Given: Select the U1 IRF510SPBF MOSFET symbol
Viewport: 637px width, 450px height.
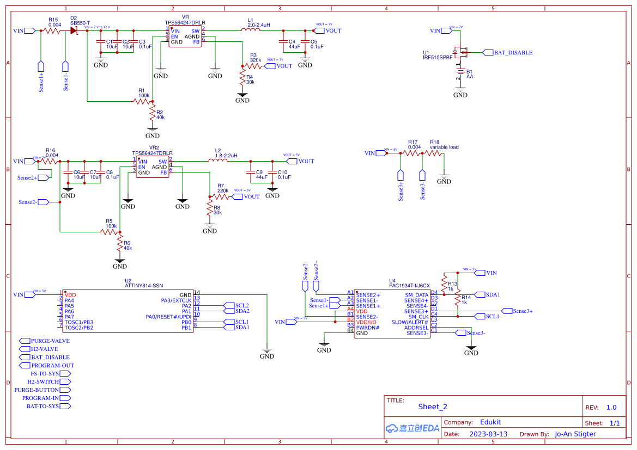Looking at the screenshot, I should click(x=460, y=52).
